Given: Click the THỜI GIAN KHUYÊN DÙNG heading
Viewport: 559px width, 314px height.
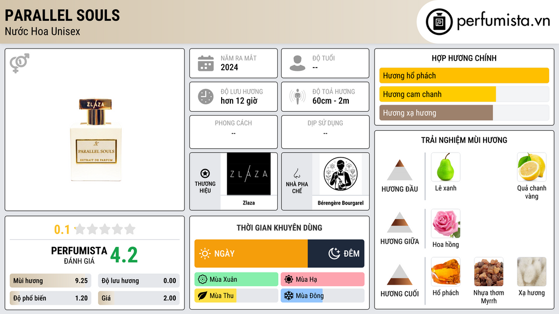Looking at the screenshot, I should [279, 228].
